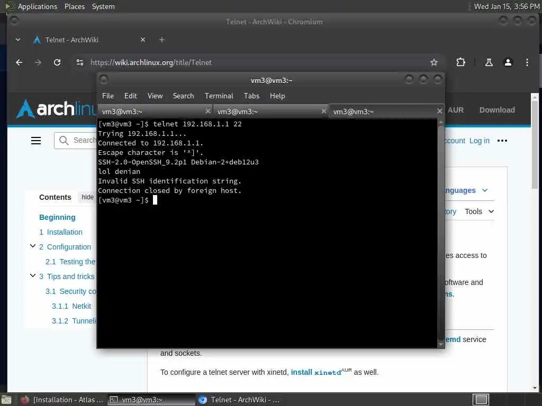Go to 3 Tips and tricks section
This screenshot has height=406, width=542.
[x=67, y=276]
